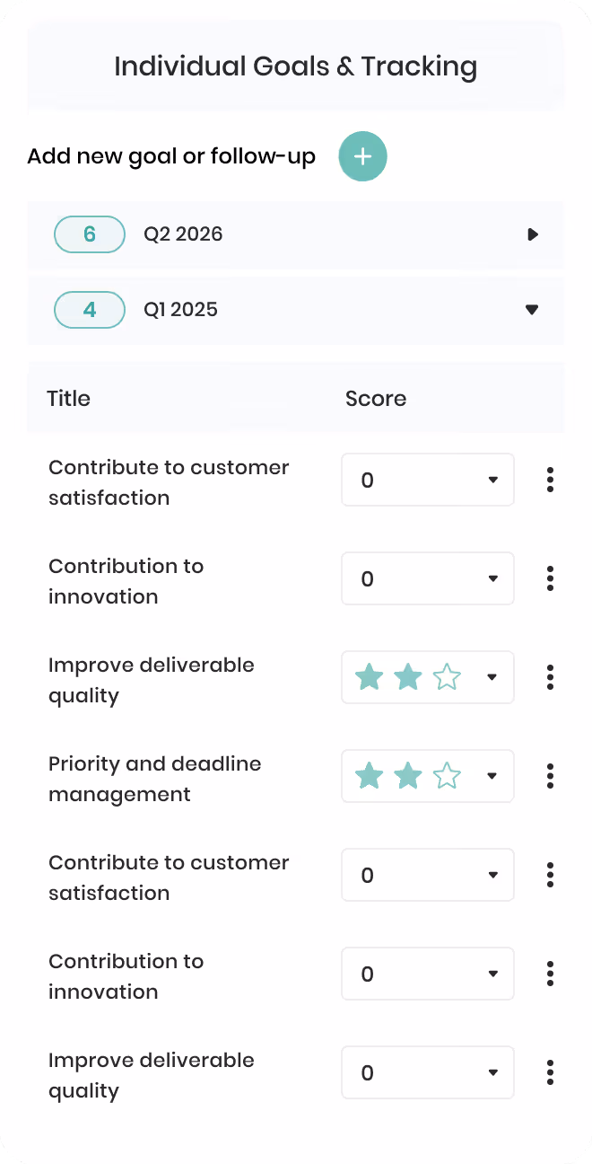Open three-dot menu for star-rated Improve deliverable quality
The width and height of the screenshot is (592, 1164).
pyautogui.click(x=550, y=677)
